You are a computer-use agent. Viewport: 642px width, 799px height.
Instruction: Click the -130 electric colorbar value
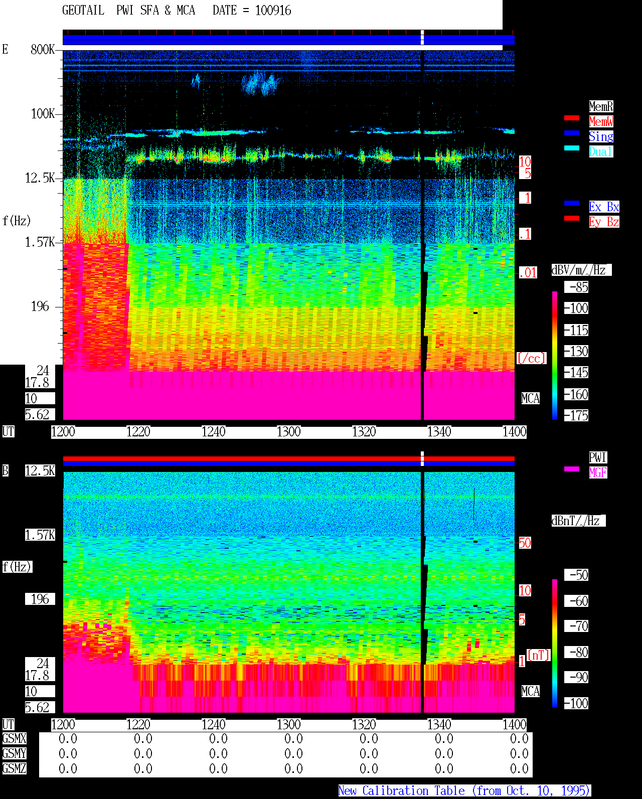click(576, 351)
